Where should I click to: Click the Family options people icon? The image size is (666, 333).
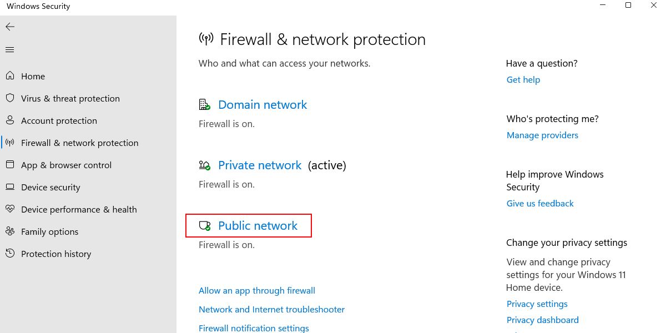[x=9, y=231]
